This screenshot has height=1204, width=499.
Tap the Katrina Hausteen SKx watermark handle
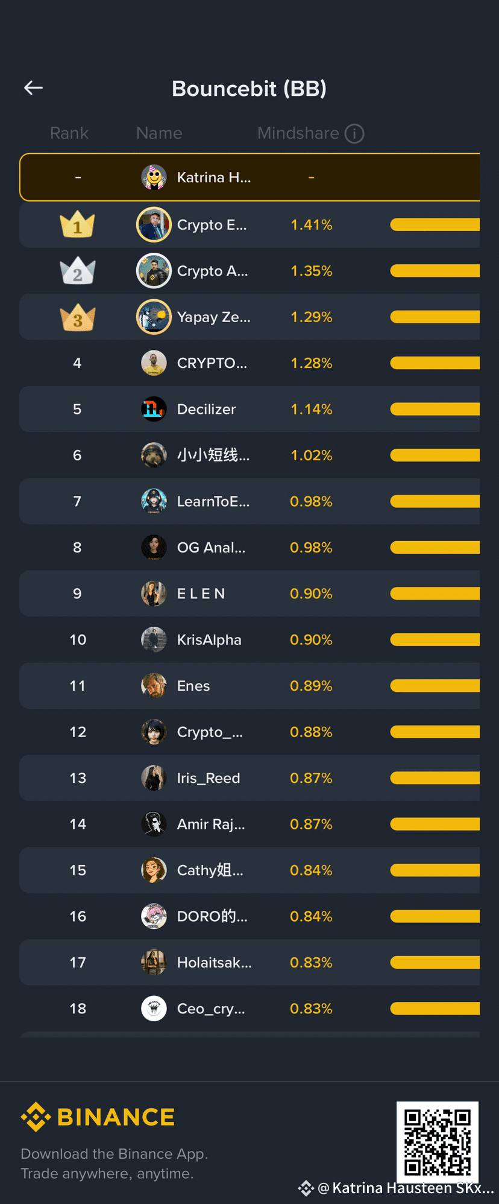[405, 1188]
